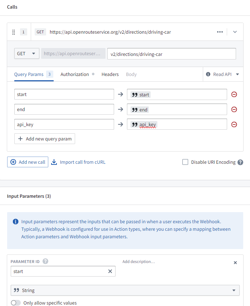Delete the end query param row
The height and width of the screenshot is (306, 250).
[x=234, y=109]
